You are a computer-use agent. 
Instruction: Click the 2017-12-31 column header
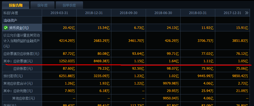[233, 13]
